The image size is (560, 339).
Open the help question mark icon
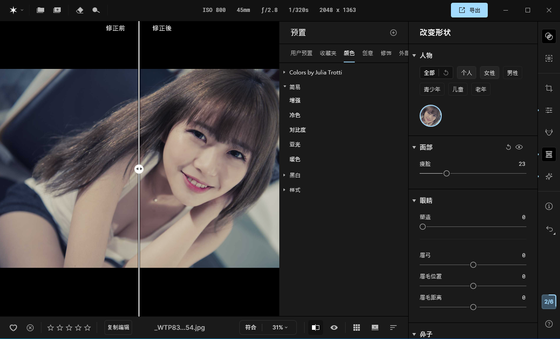(x=548, y=324)
